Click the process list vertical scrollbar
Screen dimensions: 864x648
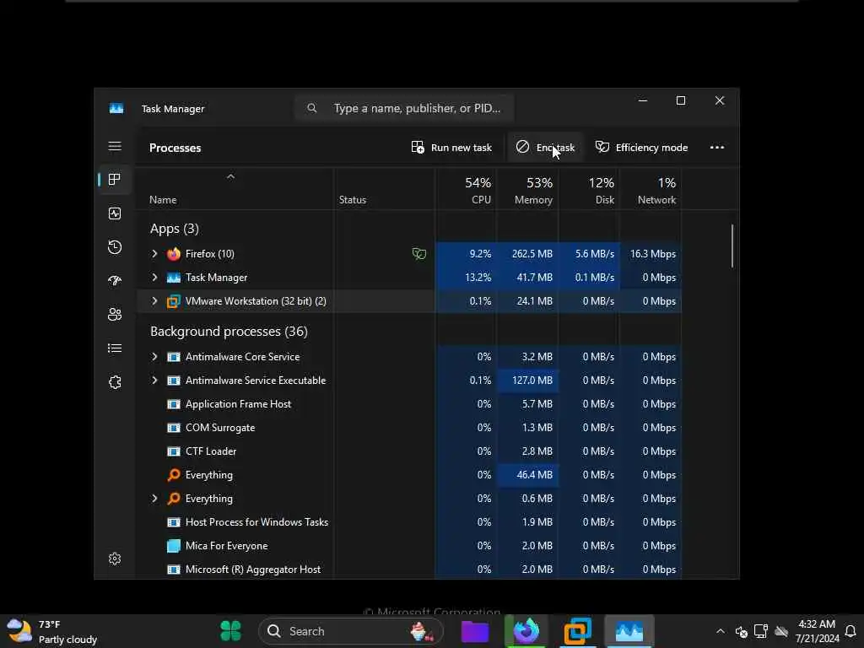tap(732, 246)
